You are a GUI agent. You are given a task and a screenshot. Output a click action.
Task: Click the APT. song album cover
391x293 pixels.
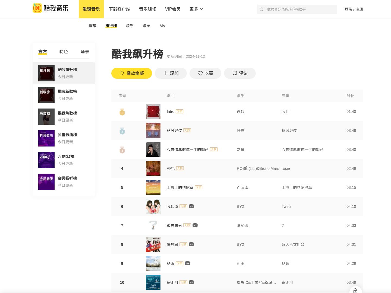(x=153, y=168)
